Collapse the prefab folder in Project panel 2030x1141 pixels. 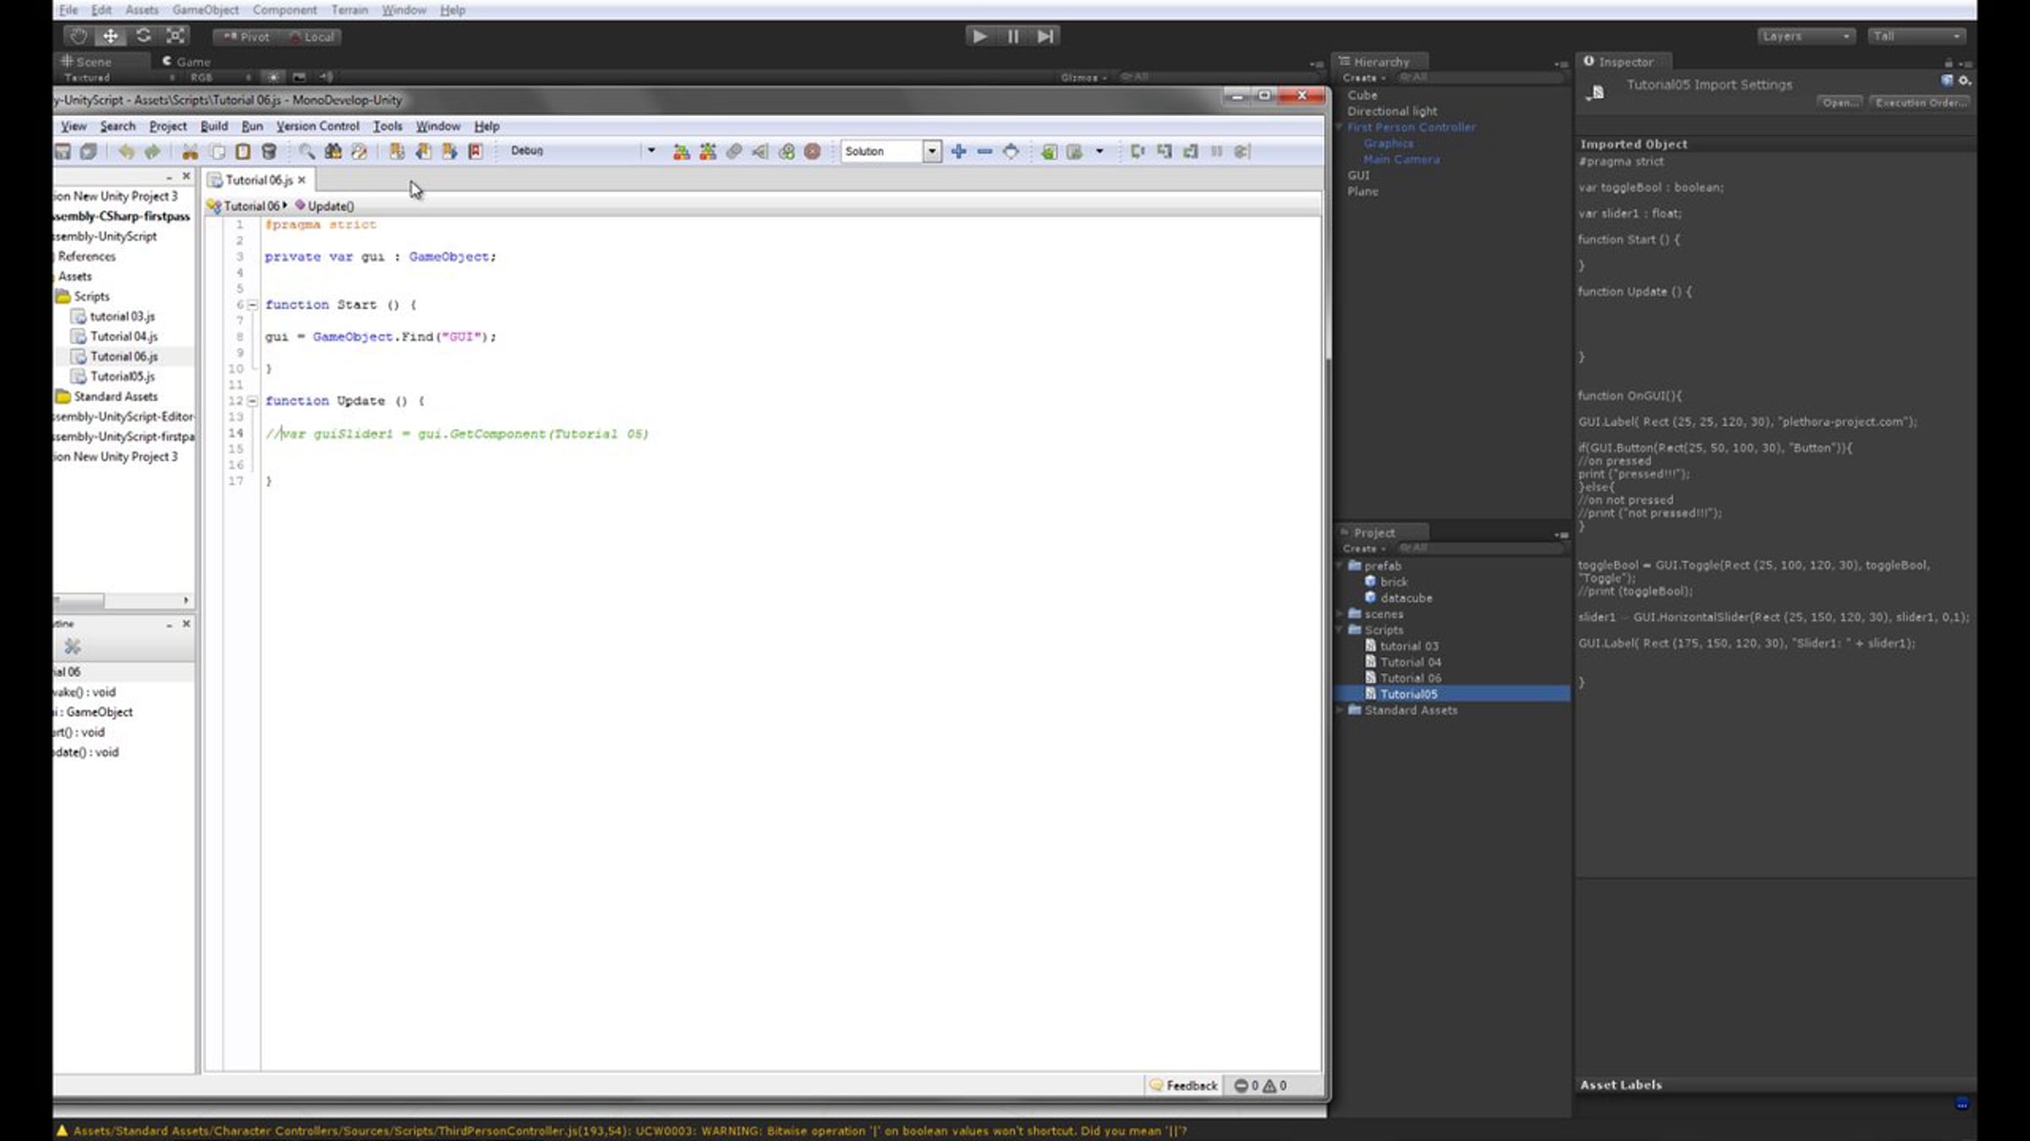point(1340,565)
